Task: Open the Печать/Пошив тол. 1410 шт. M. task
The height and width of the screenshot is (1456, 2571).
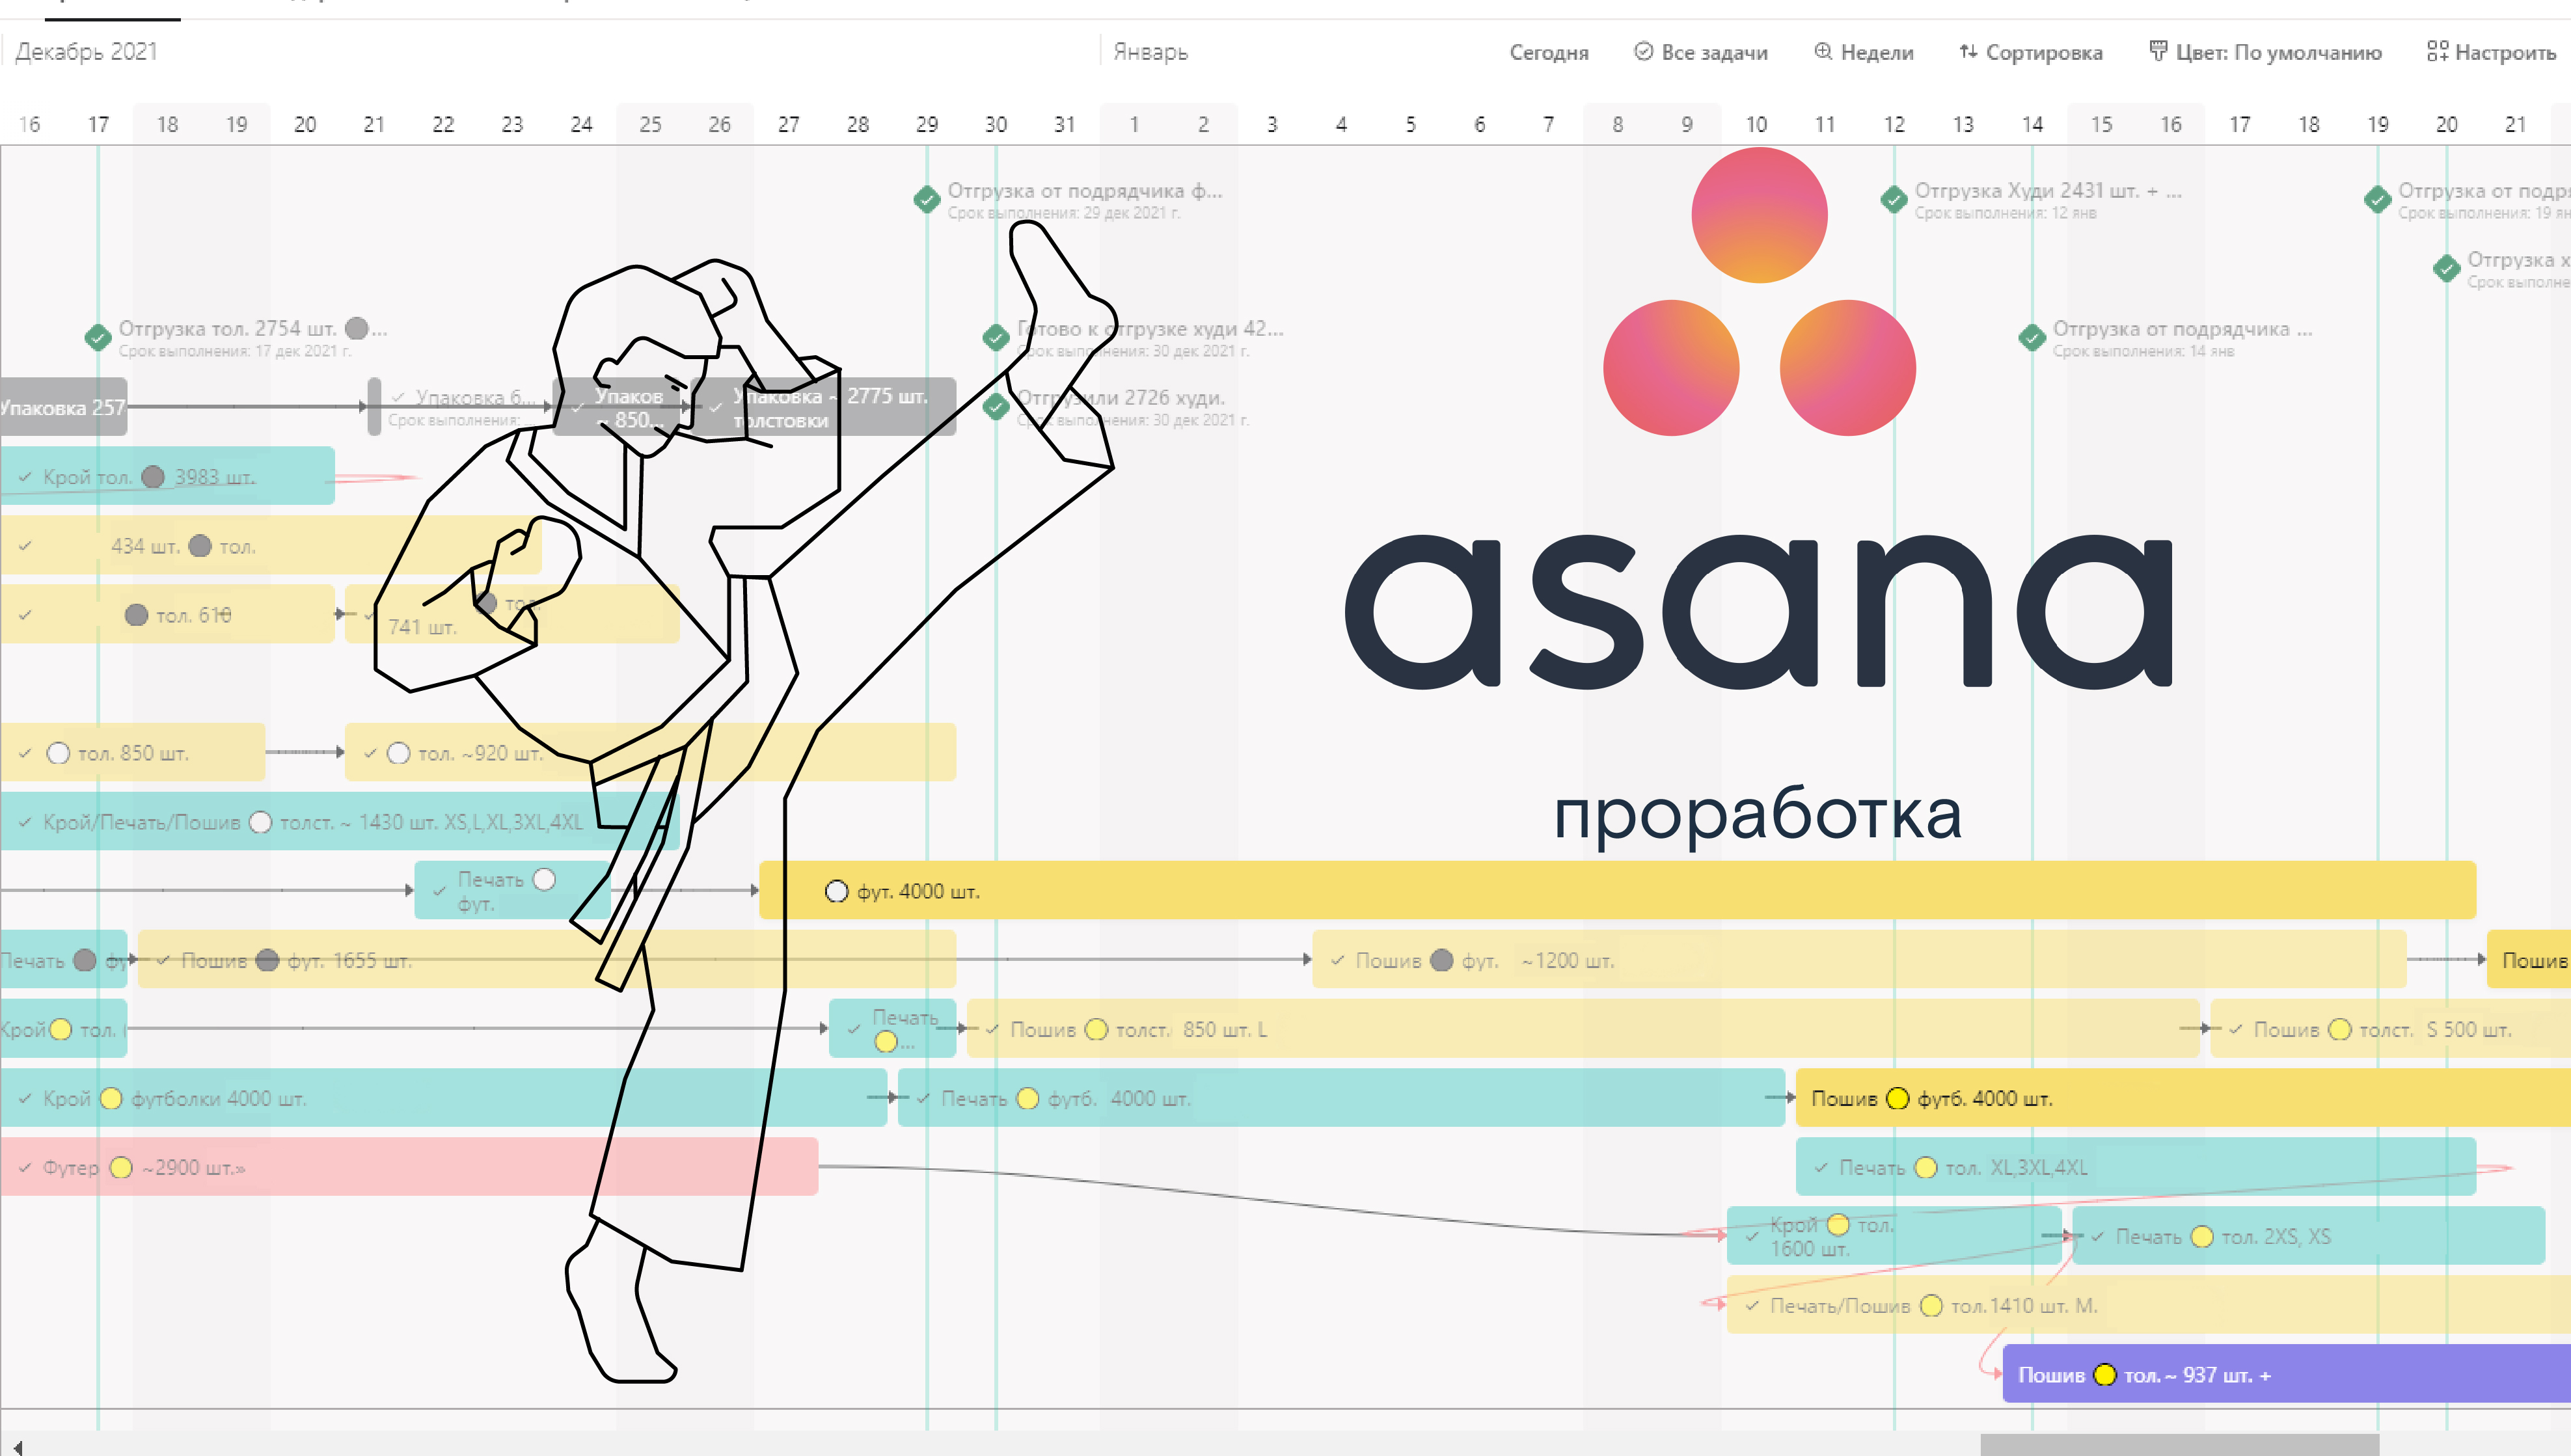Action: tap(2148, 1305)
